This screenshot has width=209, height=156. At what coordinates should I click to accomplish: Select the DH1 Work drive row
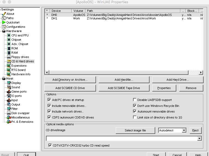click(124, 18)
